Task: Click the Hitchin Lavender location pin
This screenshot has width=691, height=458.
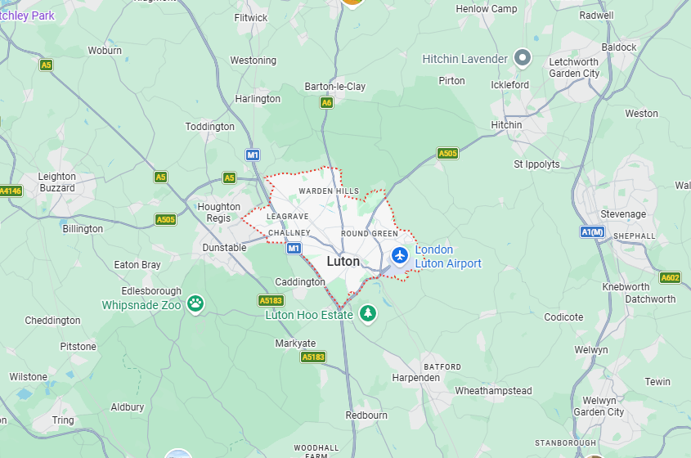Action: pos(523,58)
